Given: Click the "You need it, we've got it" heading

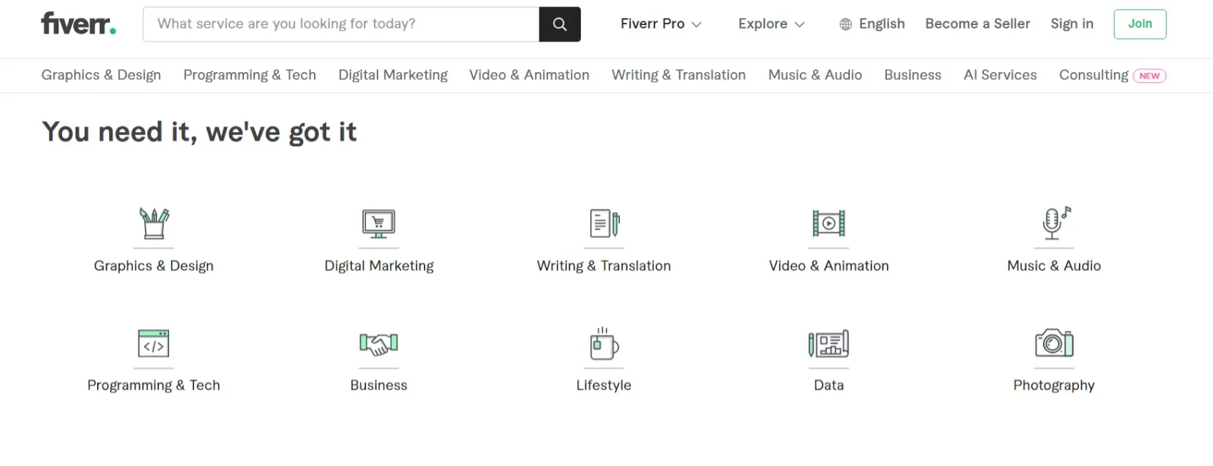Looking at the screenshot, I should point(199,132).
